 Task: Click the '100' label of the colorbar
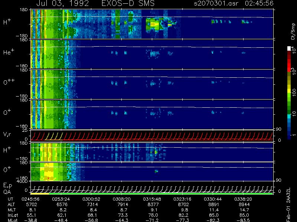coord(294,93)
